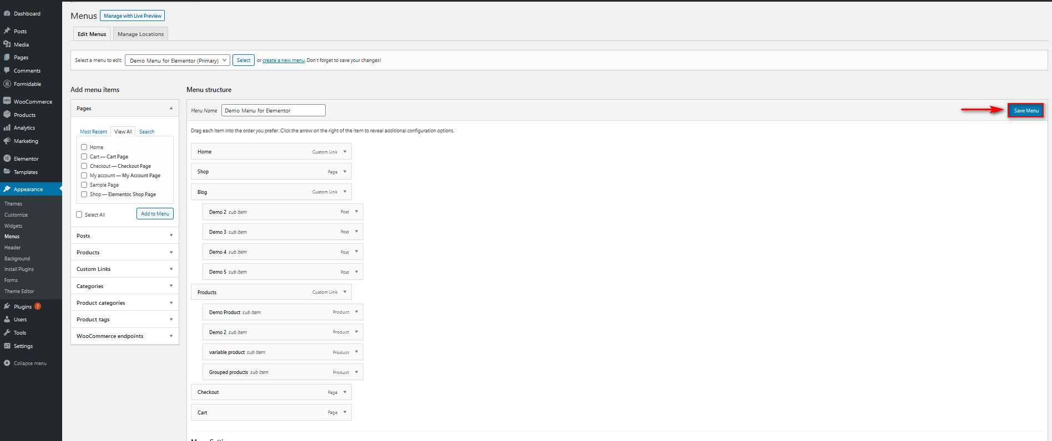Viewport: 1052px width, 441px height.
Task: Open Customize under Appearance
Action: pyautogui.click(x=16, y=215)
